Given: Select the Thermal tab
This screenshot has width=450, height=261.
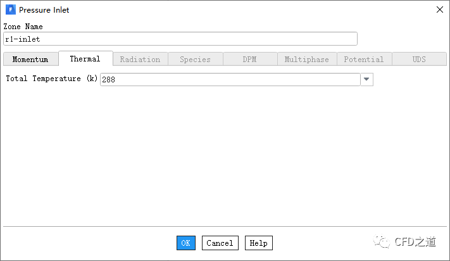Looking at the screenshot, I should (85, 59).
